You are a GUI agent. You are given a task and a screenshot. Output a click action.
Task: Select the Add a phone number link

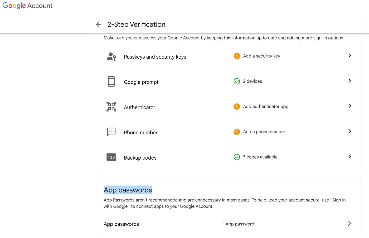(264, 132)
